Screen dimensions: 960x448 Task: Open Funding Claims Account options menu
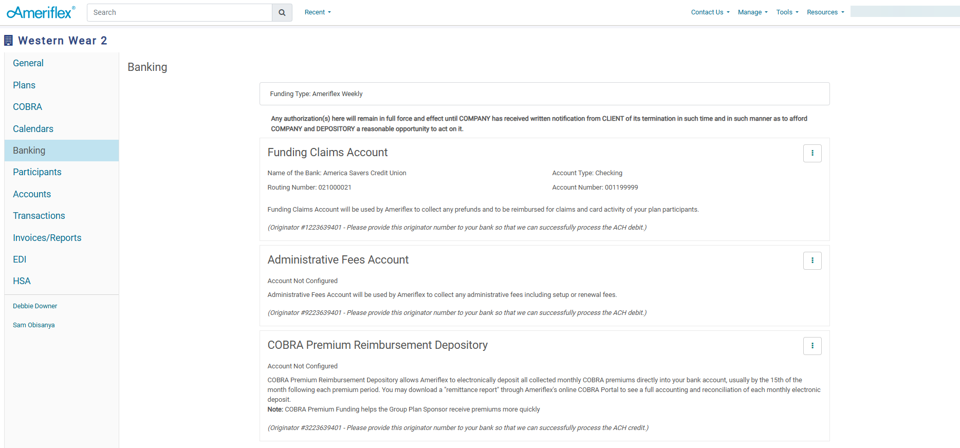click(812, 153)
